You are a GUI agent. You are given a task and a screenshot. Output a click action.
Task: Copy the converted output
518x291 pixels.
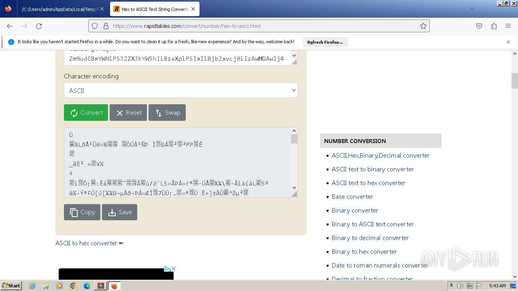[x=82, y=212]
